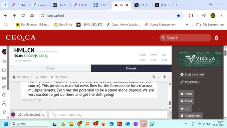Image resolution: width=227 pixels, height=128 pixels.
Task: Switch to the Stock browser tab
Action: coord(60,5)
